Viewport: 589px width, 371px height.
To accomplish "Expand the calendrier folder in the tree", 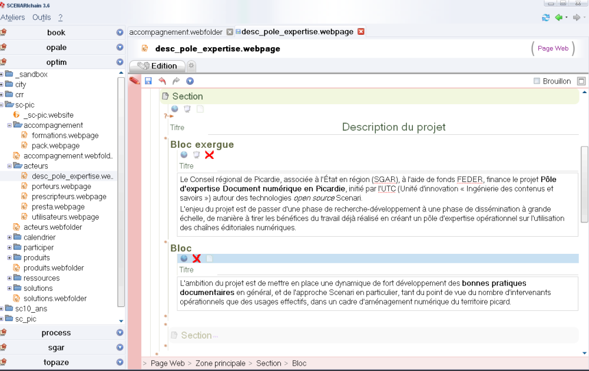I will point(10,237).
